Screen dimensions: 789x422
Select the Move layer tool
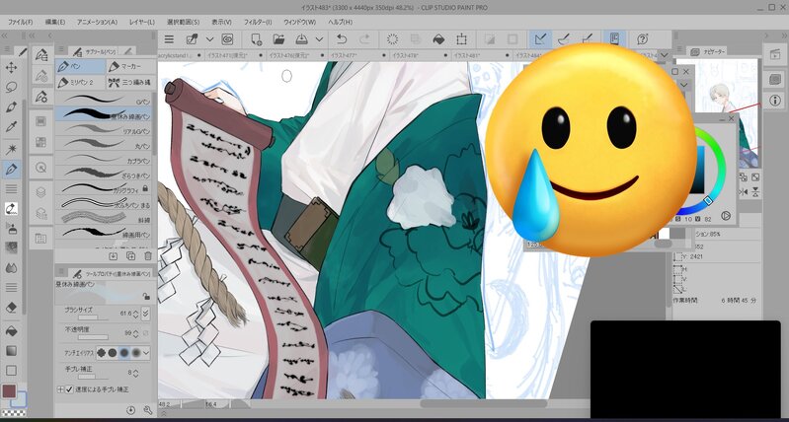12,67
